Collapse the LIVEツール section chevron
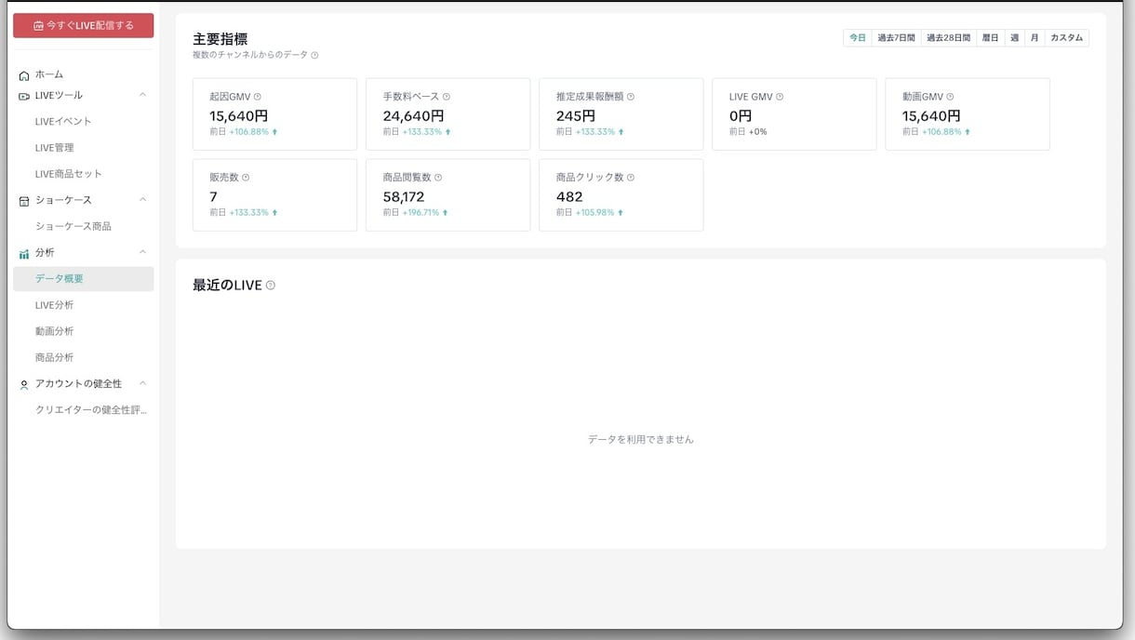 142,95
